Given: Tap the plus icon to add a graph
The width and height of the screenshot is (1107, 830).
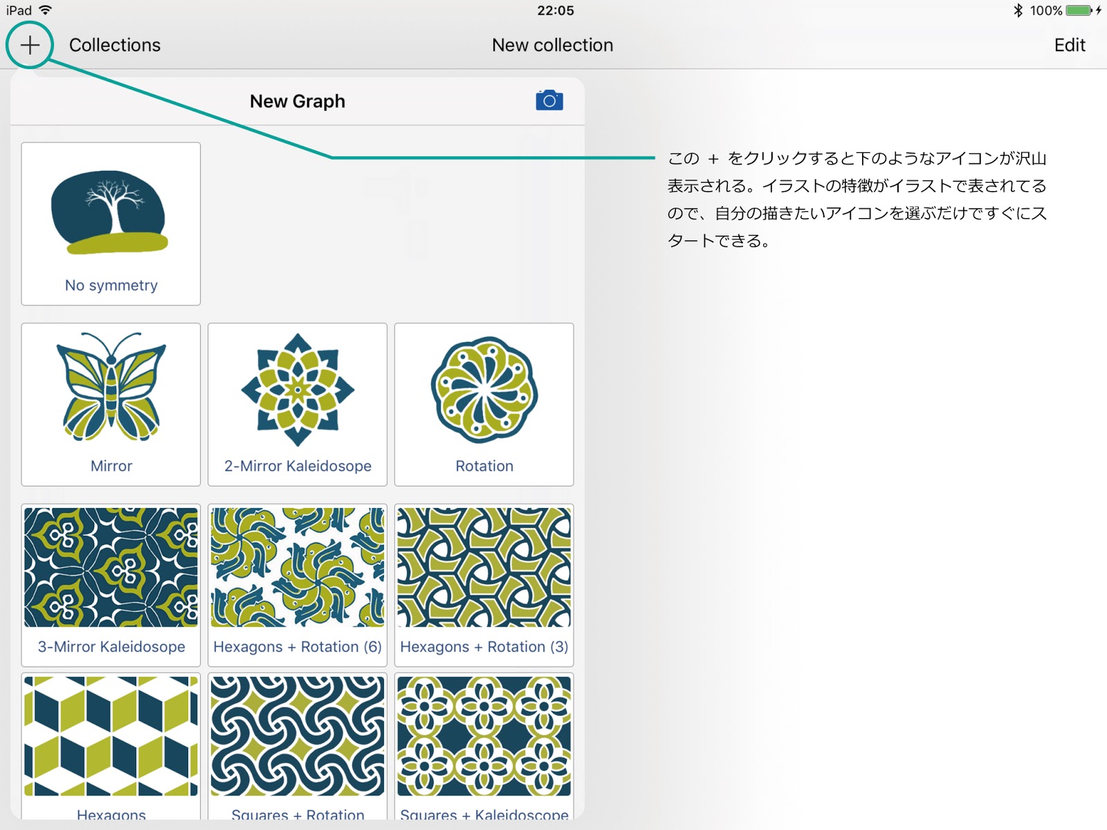Looking at the screenshot, I should click(x=30, y=45).
